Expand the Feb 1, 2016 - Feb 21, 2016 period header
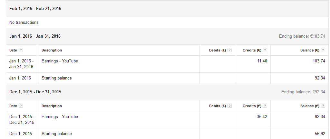Image resolution: width=330 pixels, height=139 pixels. coord(35,9)
